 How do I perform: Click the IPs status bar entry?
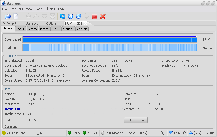(x=146, y=133)
